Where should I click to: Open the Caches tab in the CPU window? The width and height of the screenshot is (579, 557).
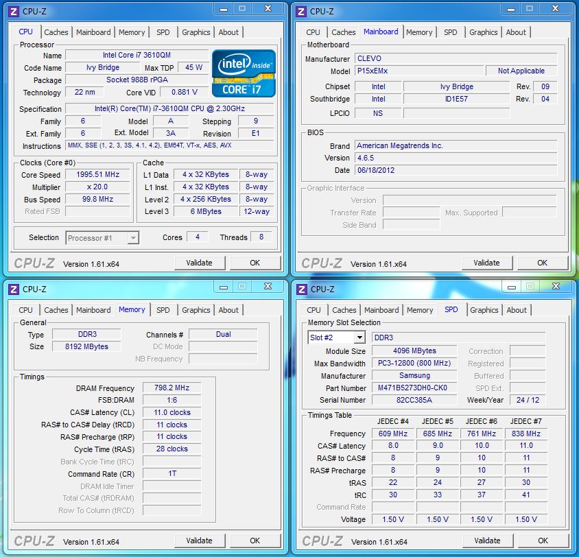tap(56, 32)
